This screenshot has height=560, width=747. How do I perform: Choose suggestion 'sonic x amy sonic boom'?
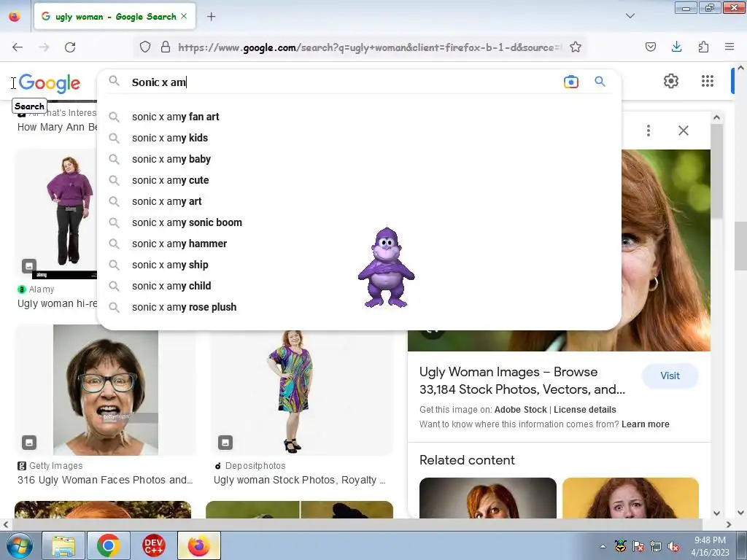coord(359,222)
